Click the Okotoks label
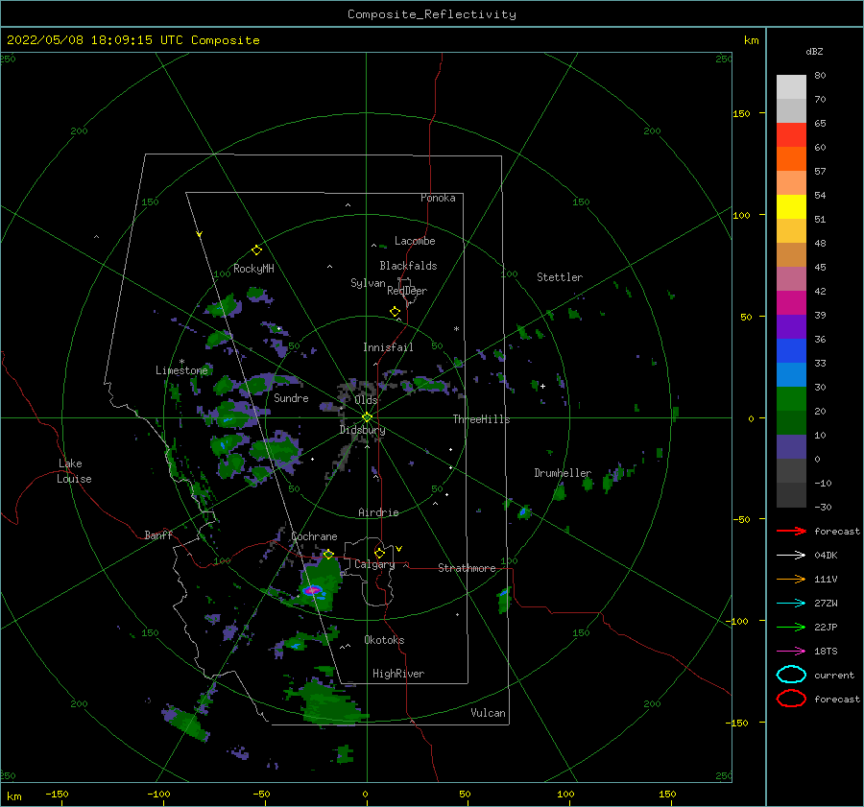 pos(385,640)
